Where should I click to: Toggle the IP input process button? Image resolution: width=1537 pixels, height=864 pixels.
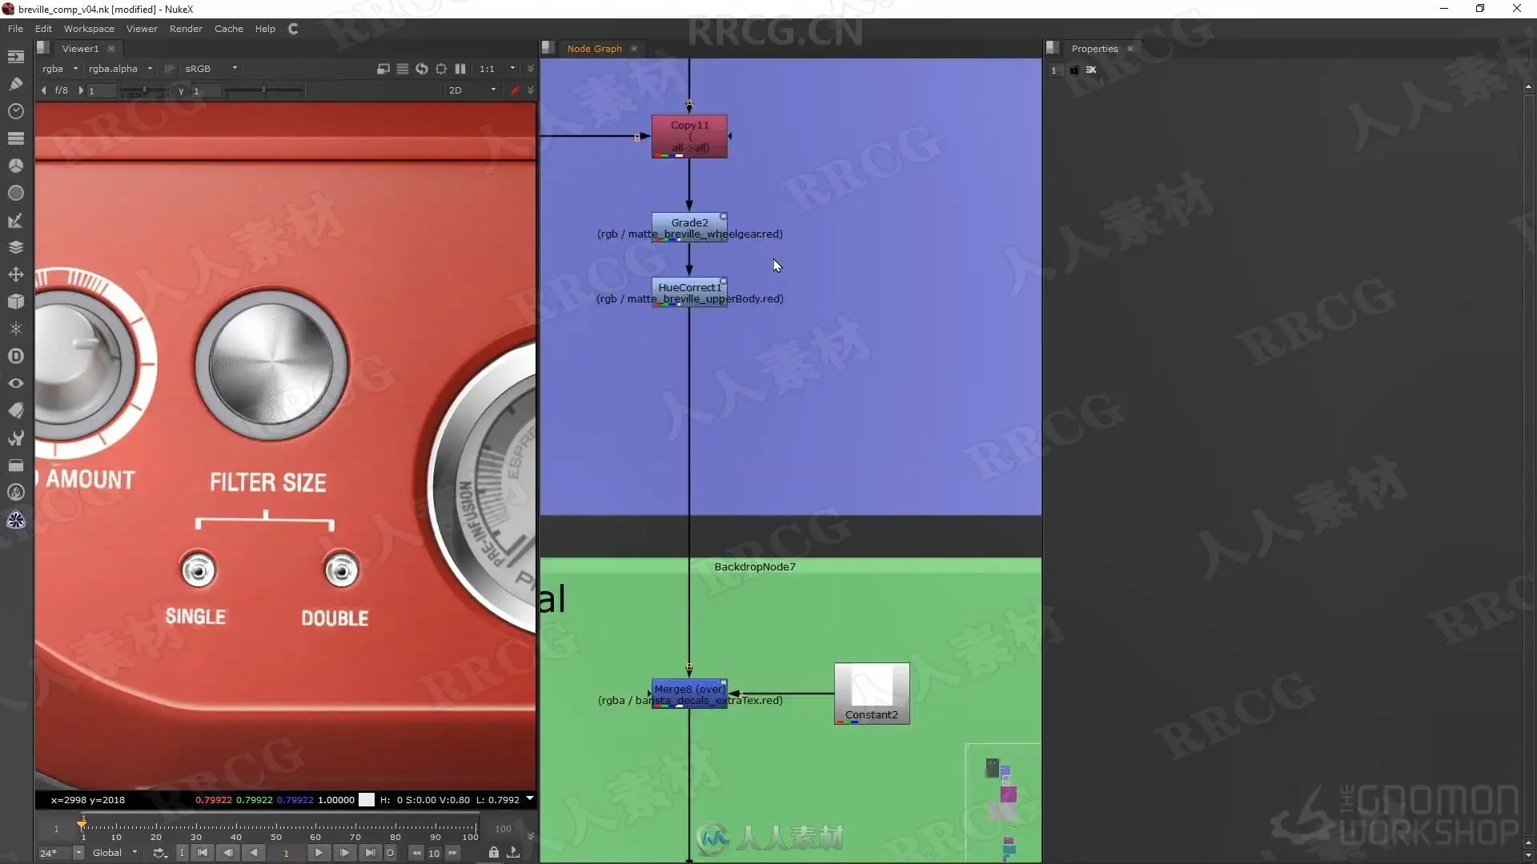pyautogui.click(x=169, y=69)
